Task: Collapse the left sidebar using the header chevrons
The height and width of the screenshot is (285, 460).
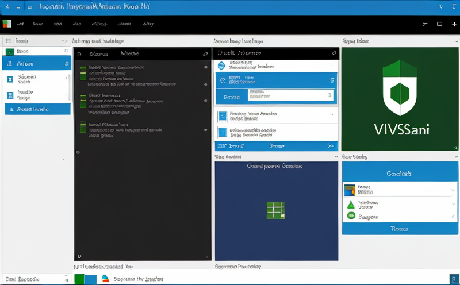Action: coord(64,41)
